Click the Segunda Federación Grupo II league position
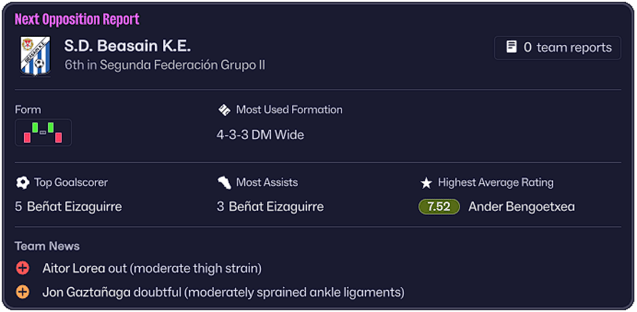 click(x=165, y=65)
